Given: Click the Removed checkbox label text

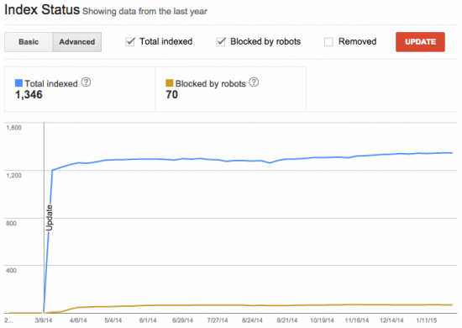Looking at the screenshot, I should click(357, 41).
